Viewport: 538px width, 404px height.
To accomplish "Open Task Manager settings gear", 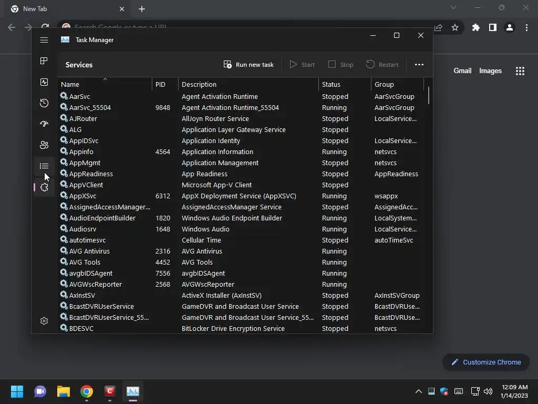I will coord(44,321).
